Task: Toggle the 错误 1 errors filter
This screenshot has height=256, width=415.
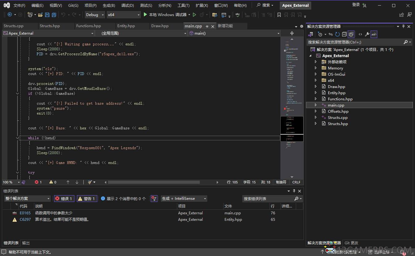Action: pyautogui.click(x=64, y=199)
